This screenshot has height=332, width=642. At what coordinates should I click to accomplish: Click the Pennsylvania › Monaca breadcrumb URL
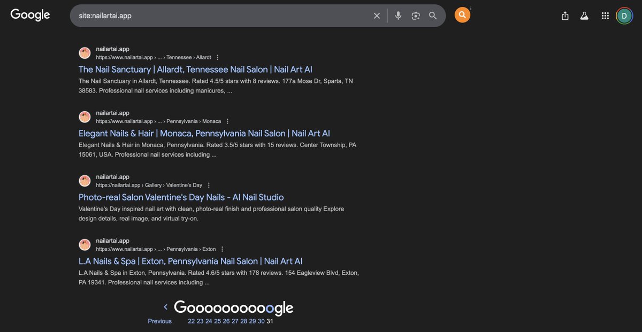coord(158,121)
